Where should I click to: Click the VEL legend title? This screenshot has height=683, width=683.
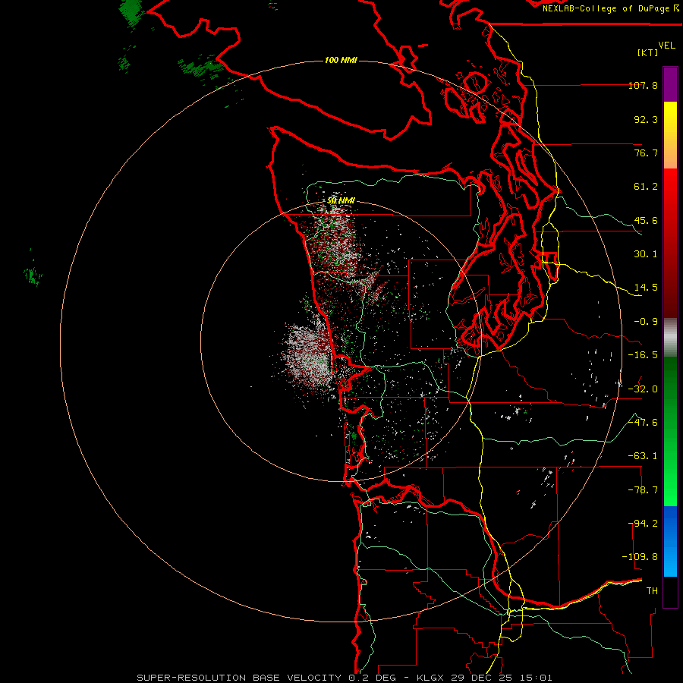pos(666,46)
